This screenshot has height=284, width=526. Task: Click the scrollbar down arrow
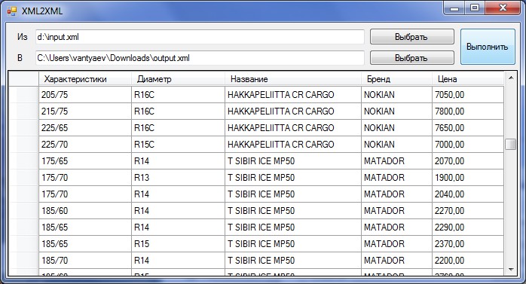[x=511, y=270]
